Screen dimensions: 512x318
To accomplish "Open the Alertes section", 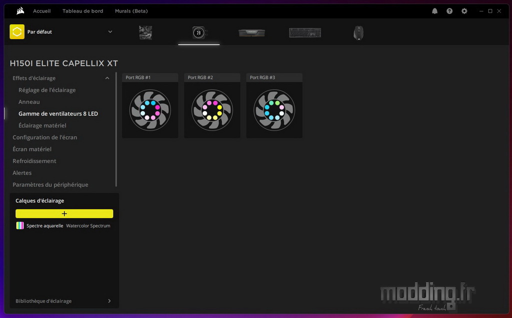I will point(22,172).
